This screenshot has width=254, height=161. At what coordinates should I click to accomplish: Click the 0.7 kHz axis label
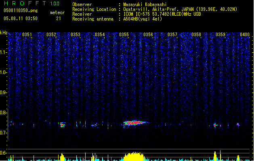point(3,133)
